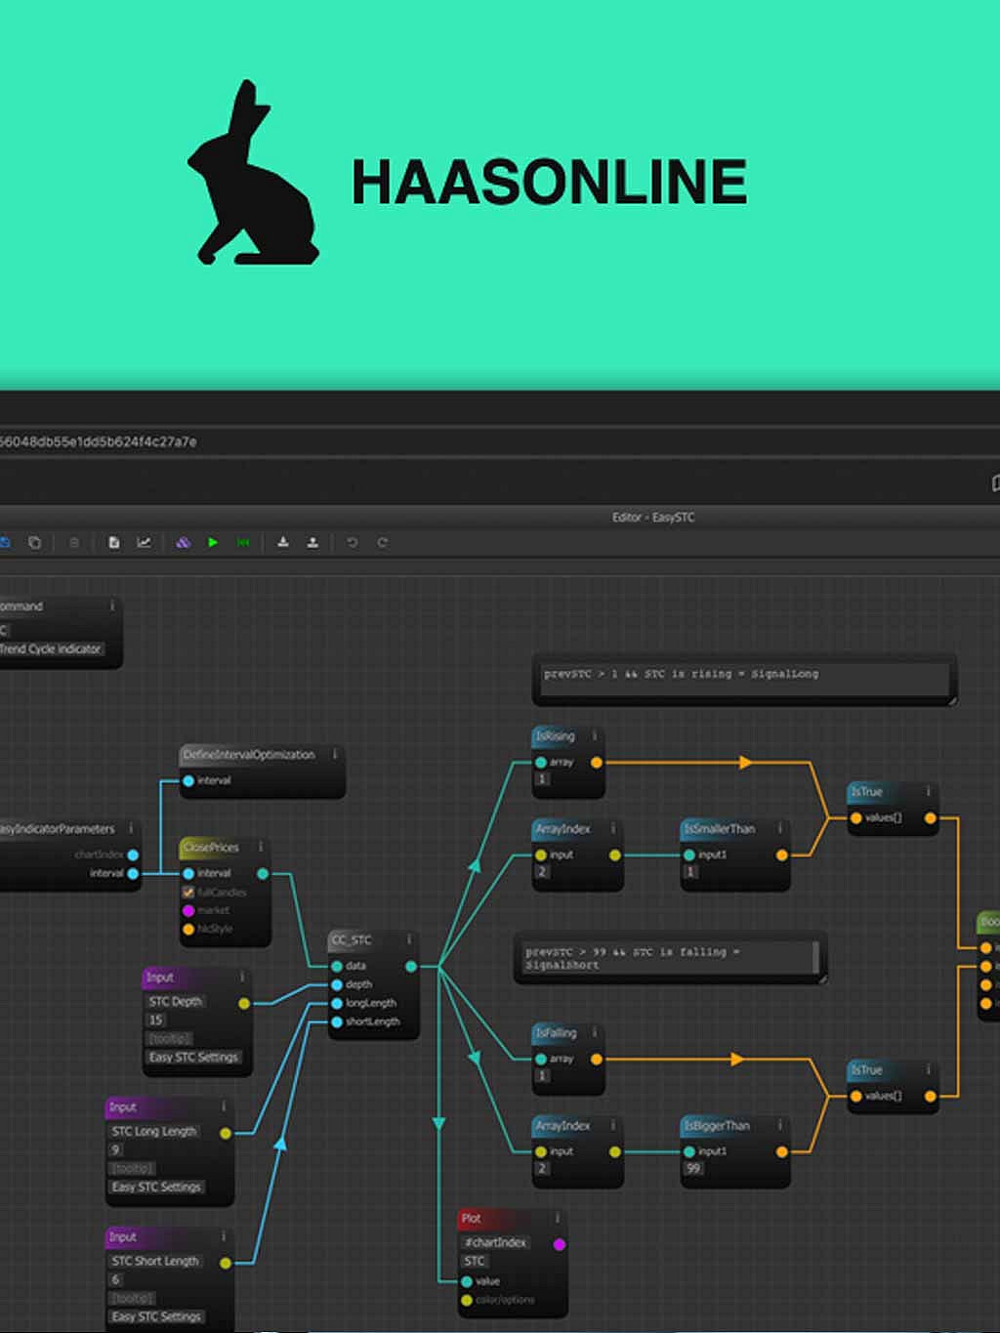Click the STC Depth value field 15
The width and height of the screenshot is (1000, 1333).
(x=156, y=1020)
